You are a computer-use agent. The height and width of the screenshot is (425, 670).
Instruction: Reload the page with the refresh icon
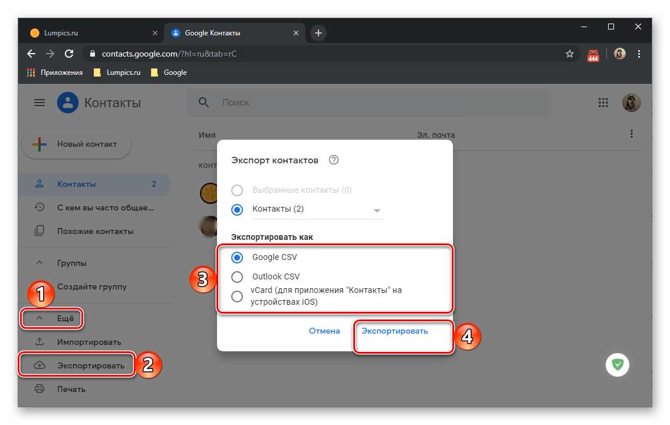pos(69,54)
